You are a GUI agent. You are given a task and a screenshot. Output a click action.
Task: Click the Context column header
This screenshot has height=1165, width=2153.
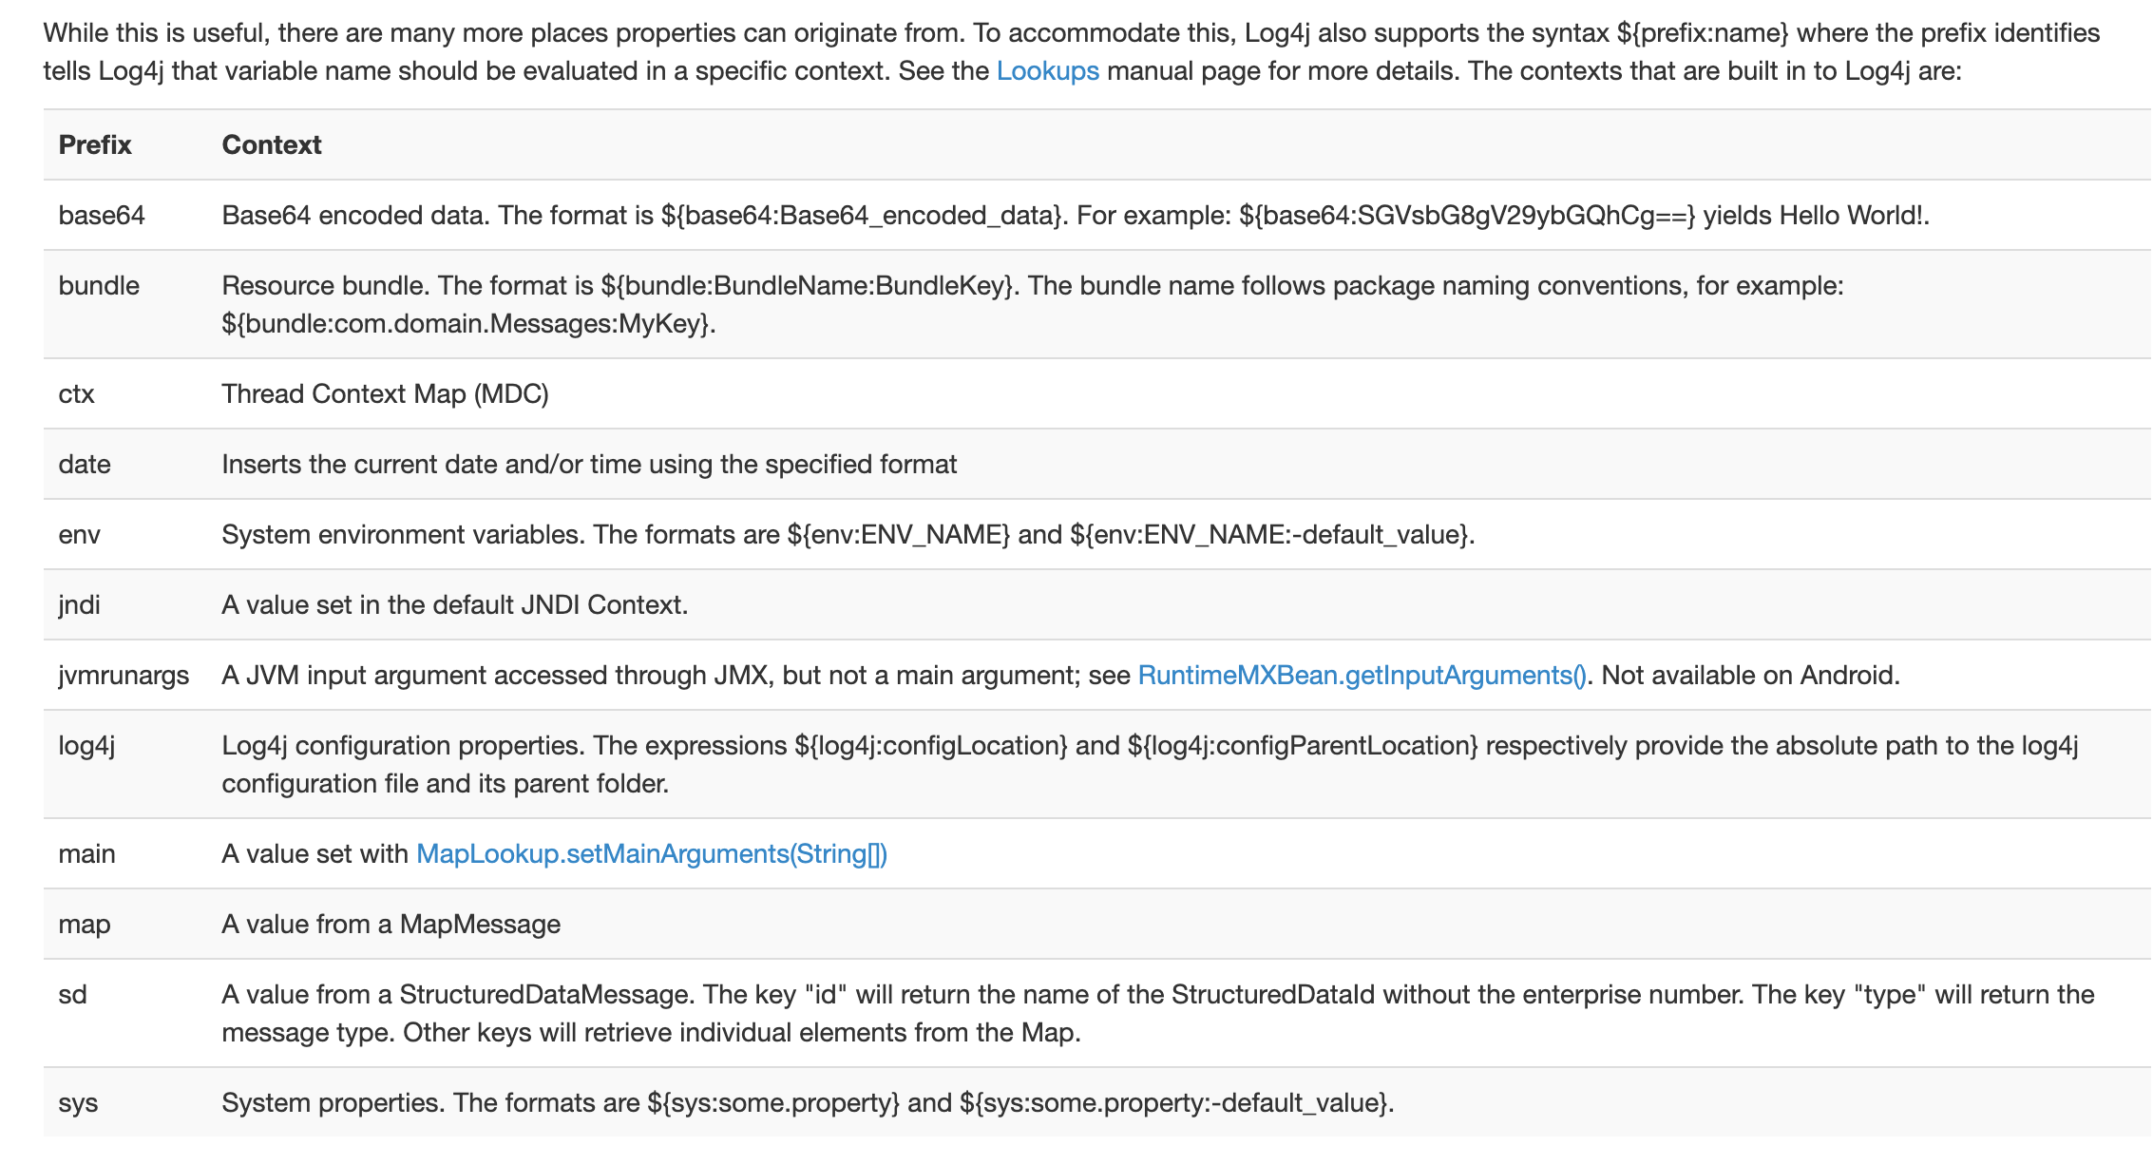click(272, 144)
